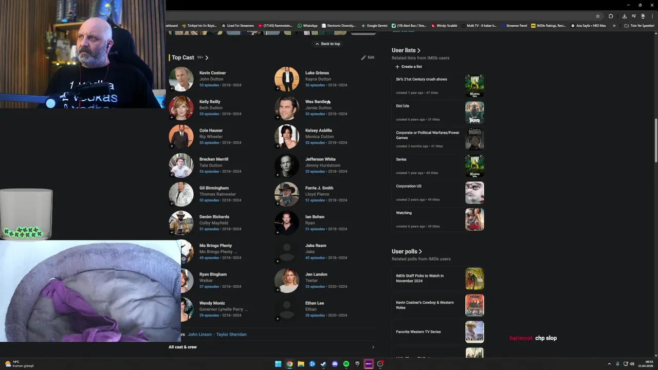Open Chrome from the taskbar

pos(289,364)
